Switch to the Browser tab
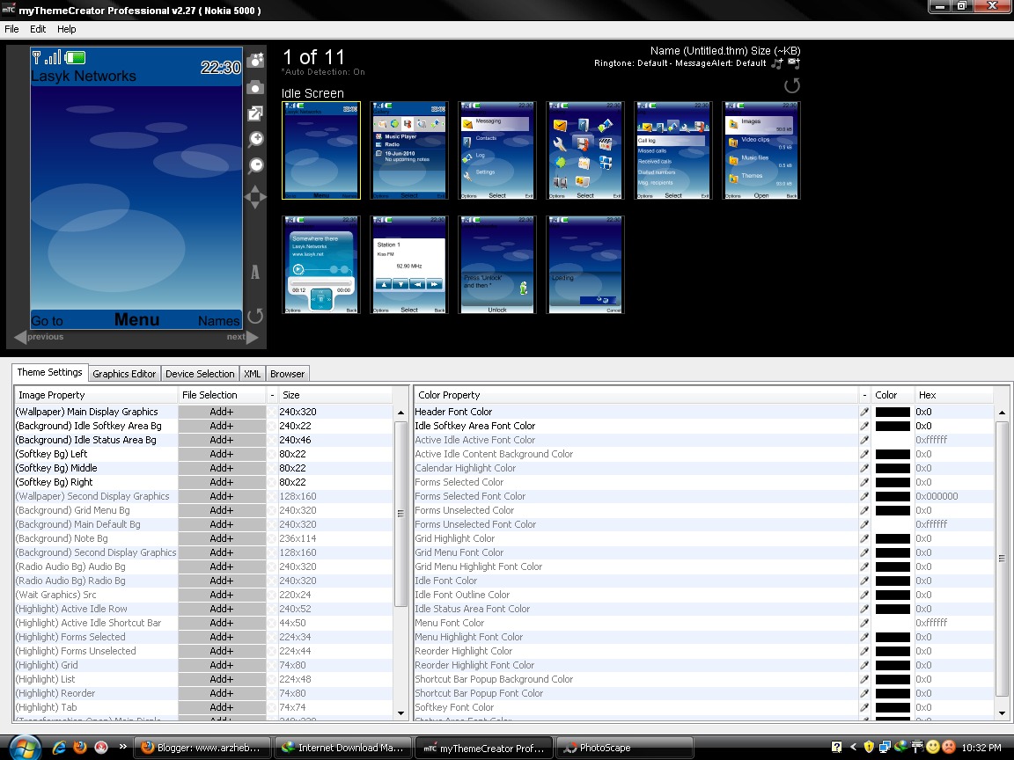The width and height of the screenshot is (1014, 760). point(287,374)
